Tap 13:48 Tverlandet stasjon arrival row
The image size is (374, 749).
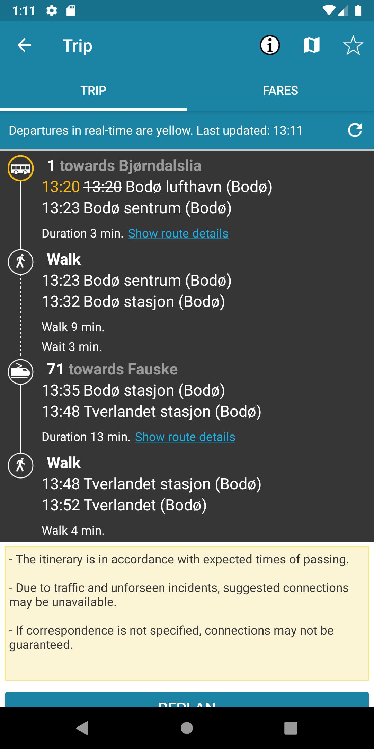[x=151, y=412]
